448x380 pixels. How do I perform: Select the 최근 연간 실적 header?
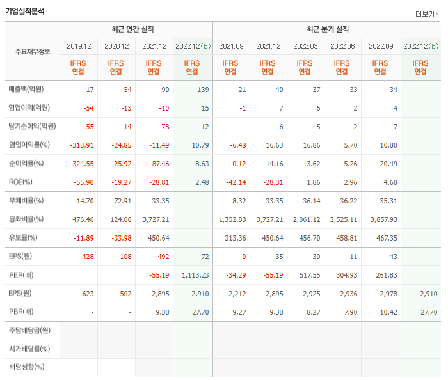tap(132, 29)
